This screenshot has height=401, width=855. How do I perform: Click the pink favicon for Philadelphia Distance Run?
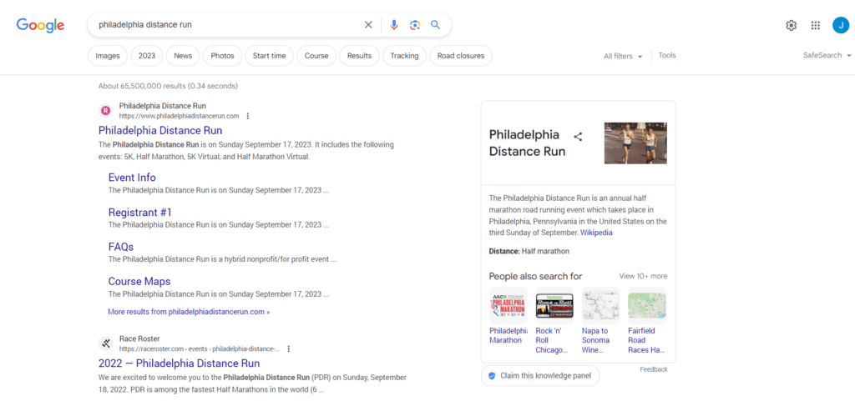pyautogui.click(x=106, y=111)
